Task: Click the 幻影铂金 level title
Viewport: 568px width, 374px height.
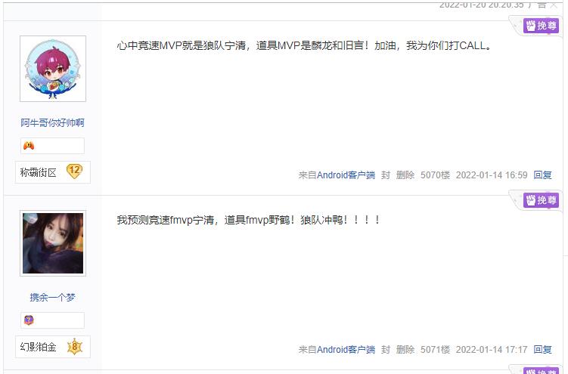Action: [x=39, y=348]
